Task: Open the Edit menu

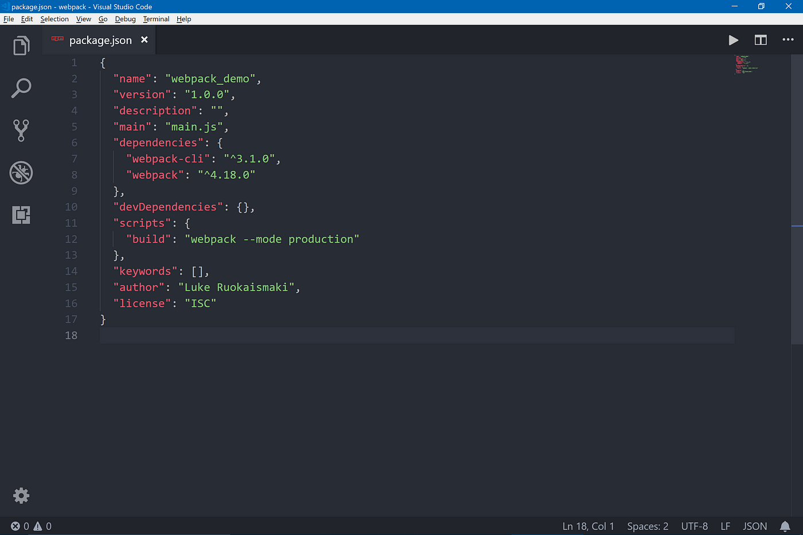Action: (x=27, y=19)
